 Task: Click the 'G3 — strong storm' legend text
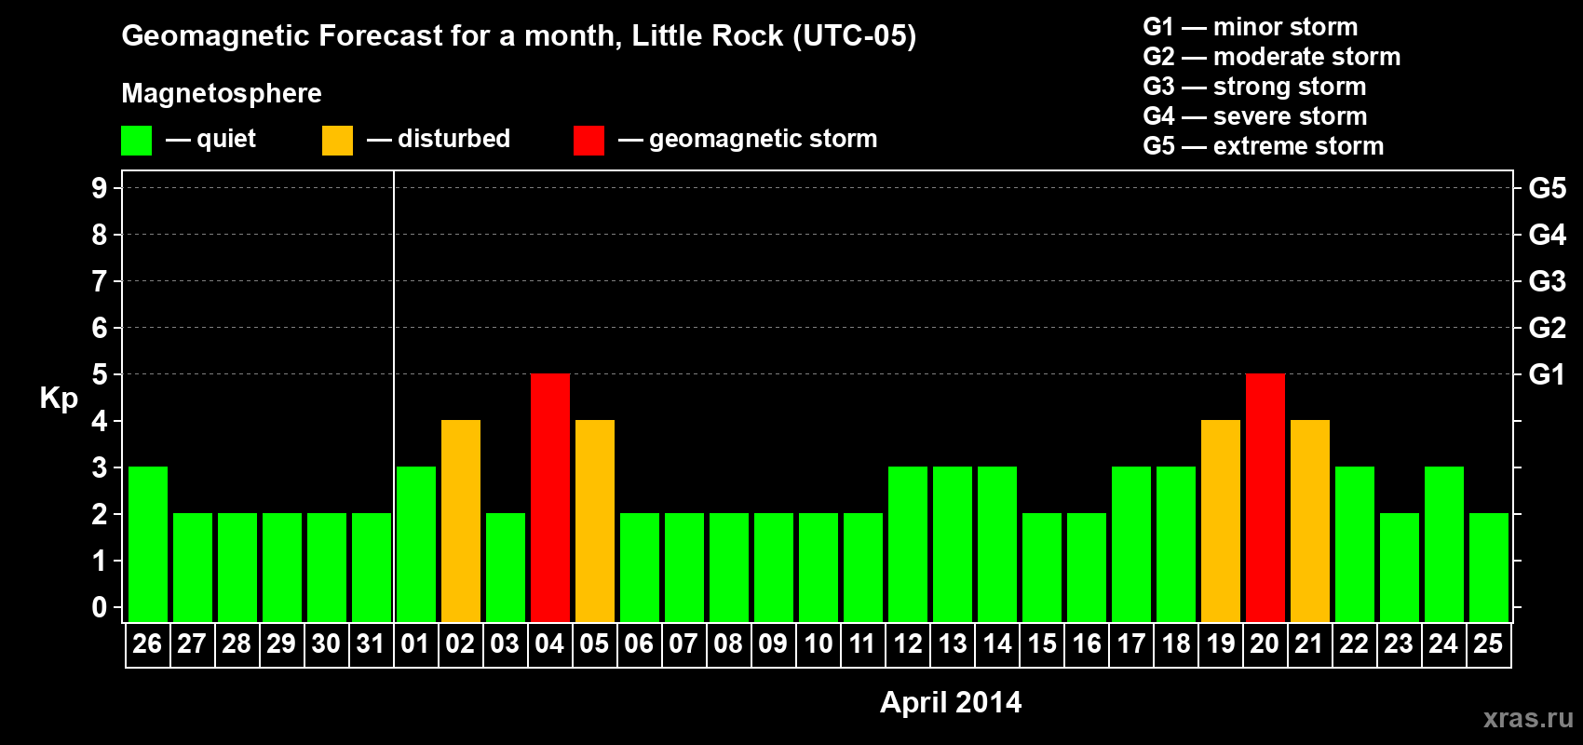point(1254,87)
